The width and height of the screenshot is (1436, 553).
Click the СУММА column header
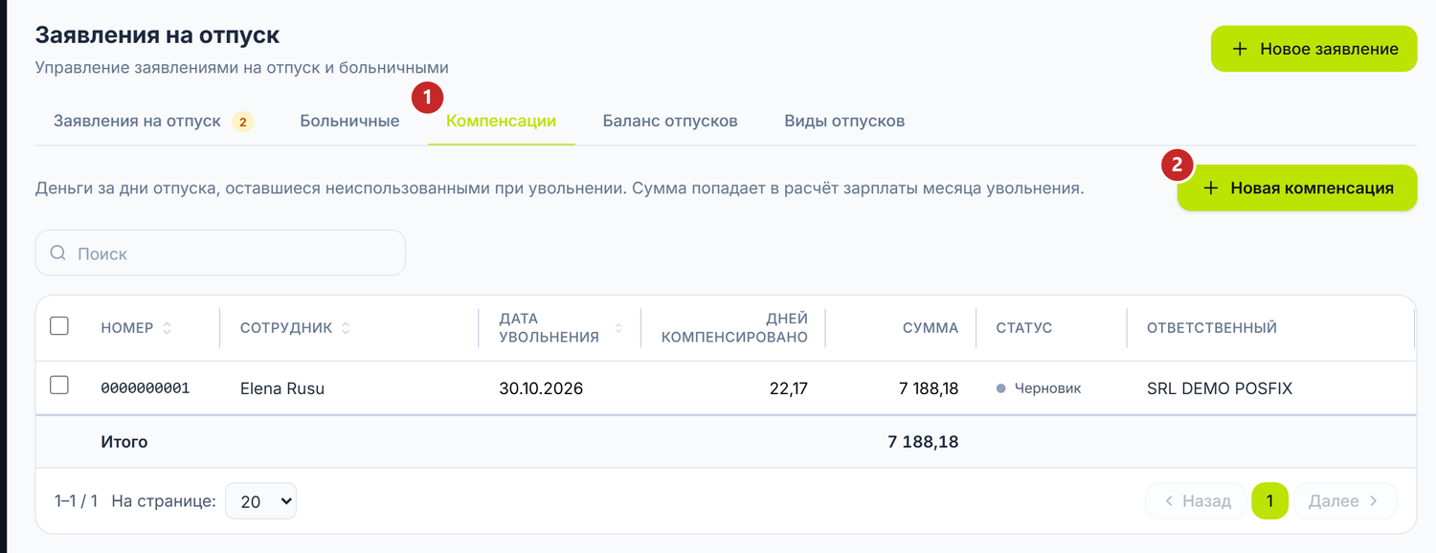point(931,328)
